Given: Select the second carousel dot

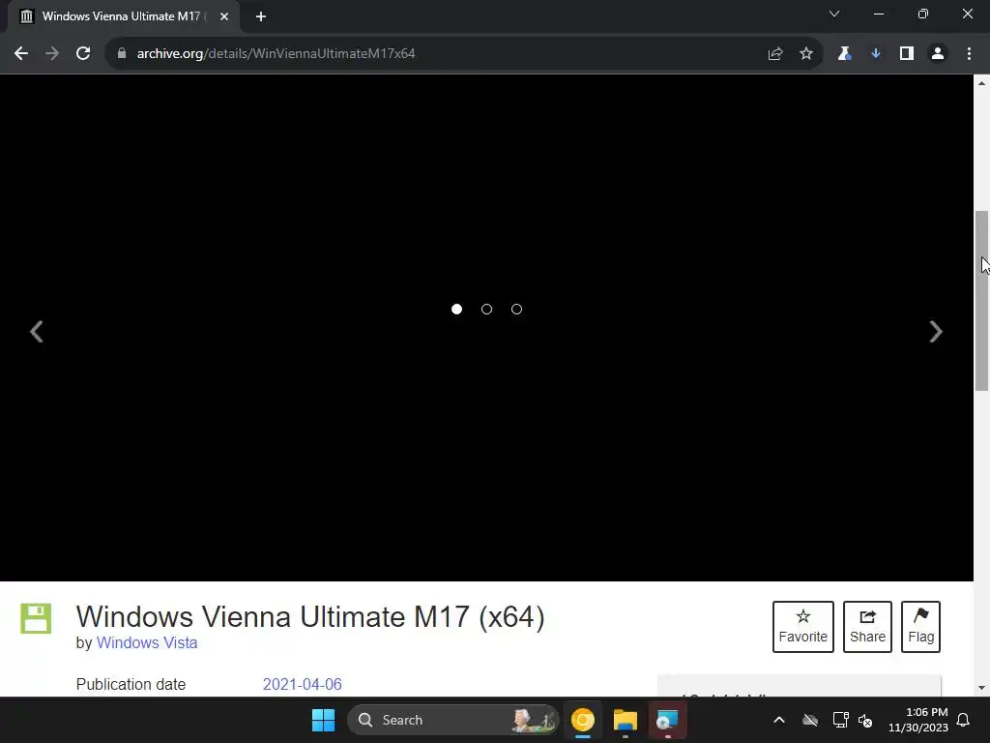Looking at the screenshot, I should [x=487, y=309].
